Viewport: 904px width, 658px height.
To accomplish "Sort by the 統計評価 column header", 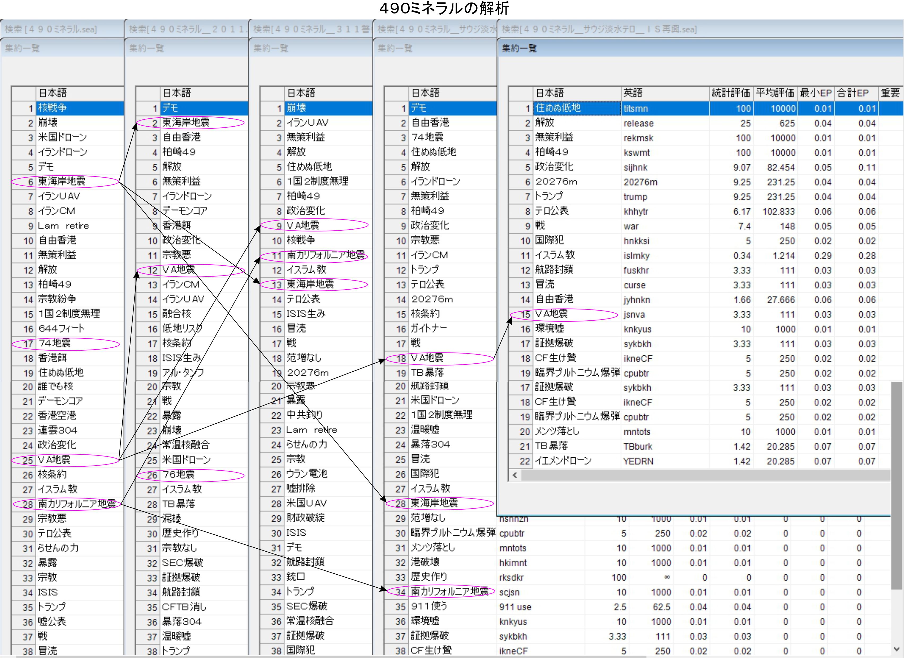I will (731, 93).
